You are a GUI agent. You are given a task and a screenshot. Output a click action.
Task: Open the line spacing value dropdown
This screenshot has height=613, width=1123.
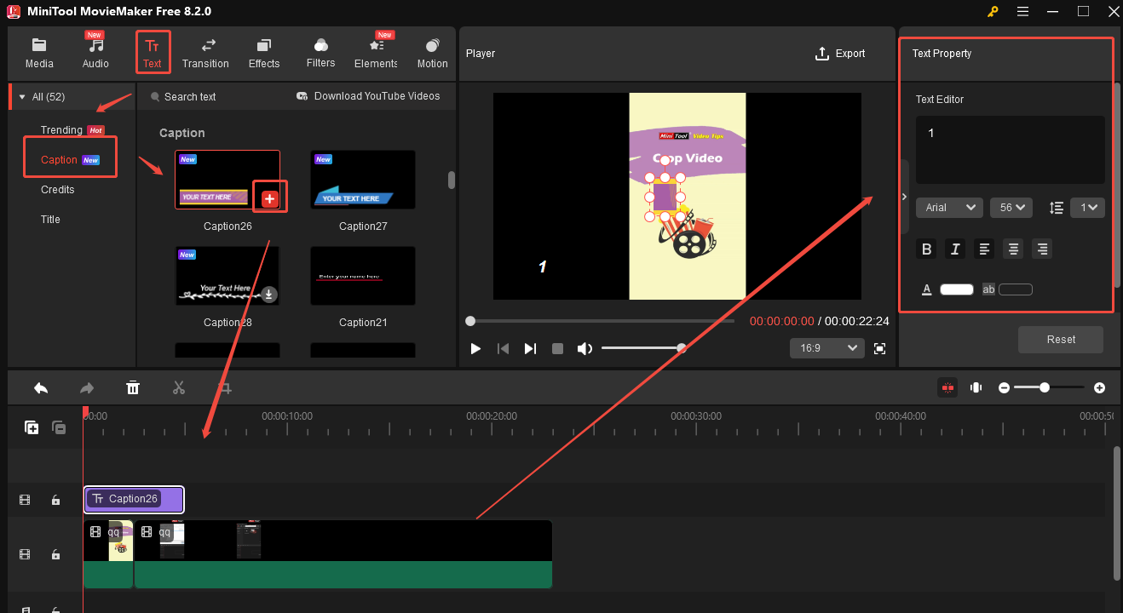click(x=1087, y=207)
